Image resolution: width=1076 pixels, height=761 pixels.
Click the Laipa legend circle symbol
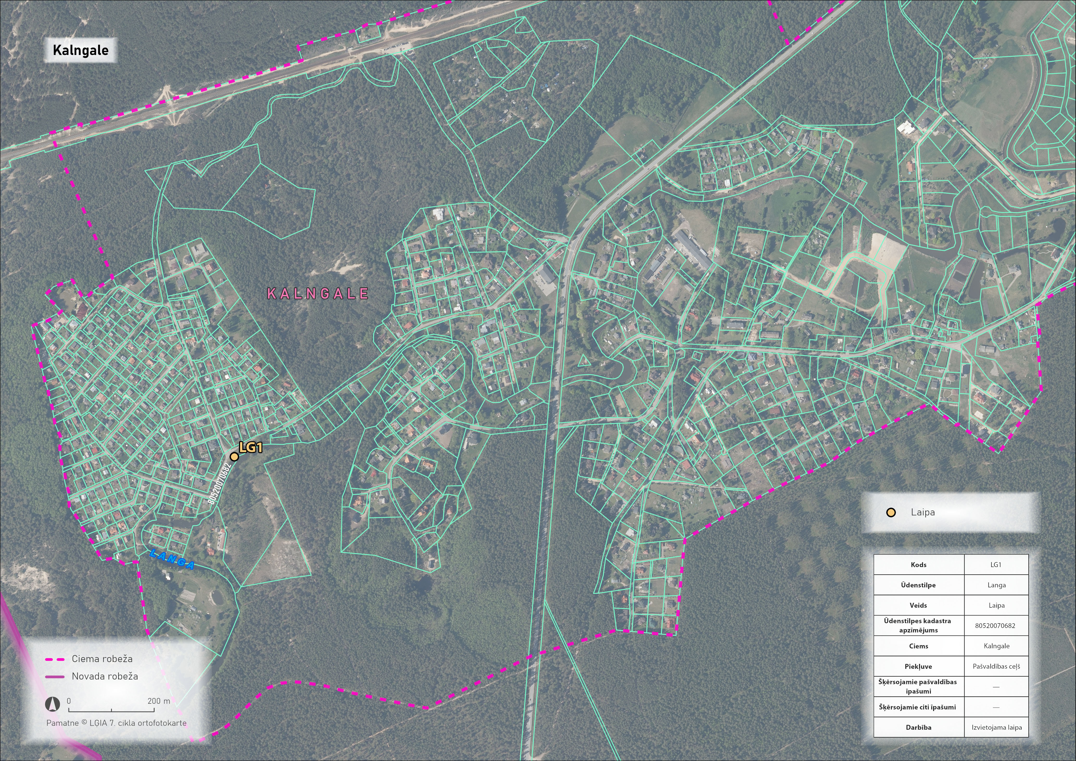(x=891, y=512)
